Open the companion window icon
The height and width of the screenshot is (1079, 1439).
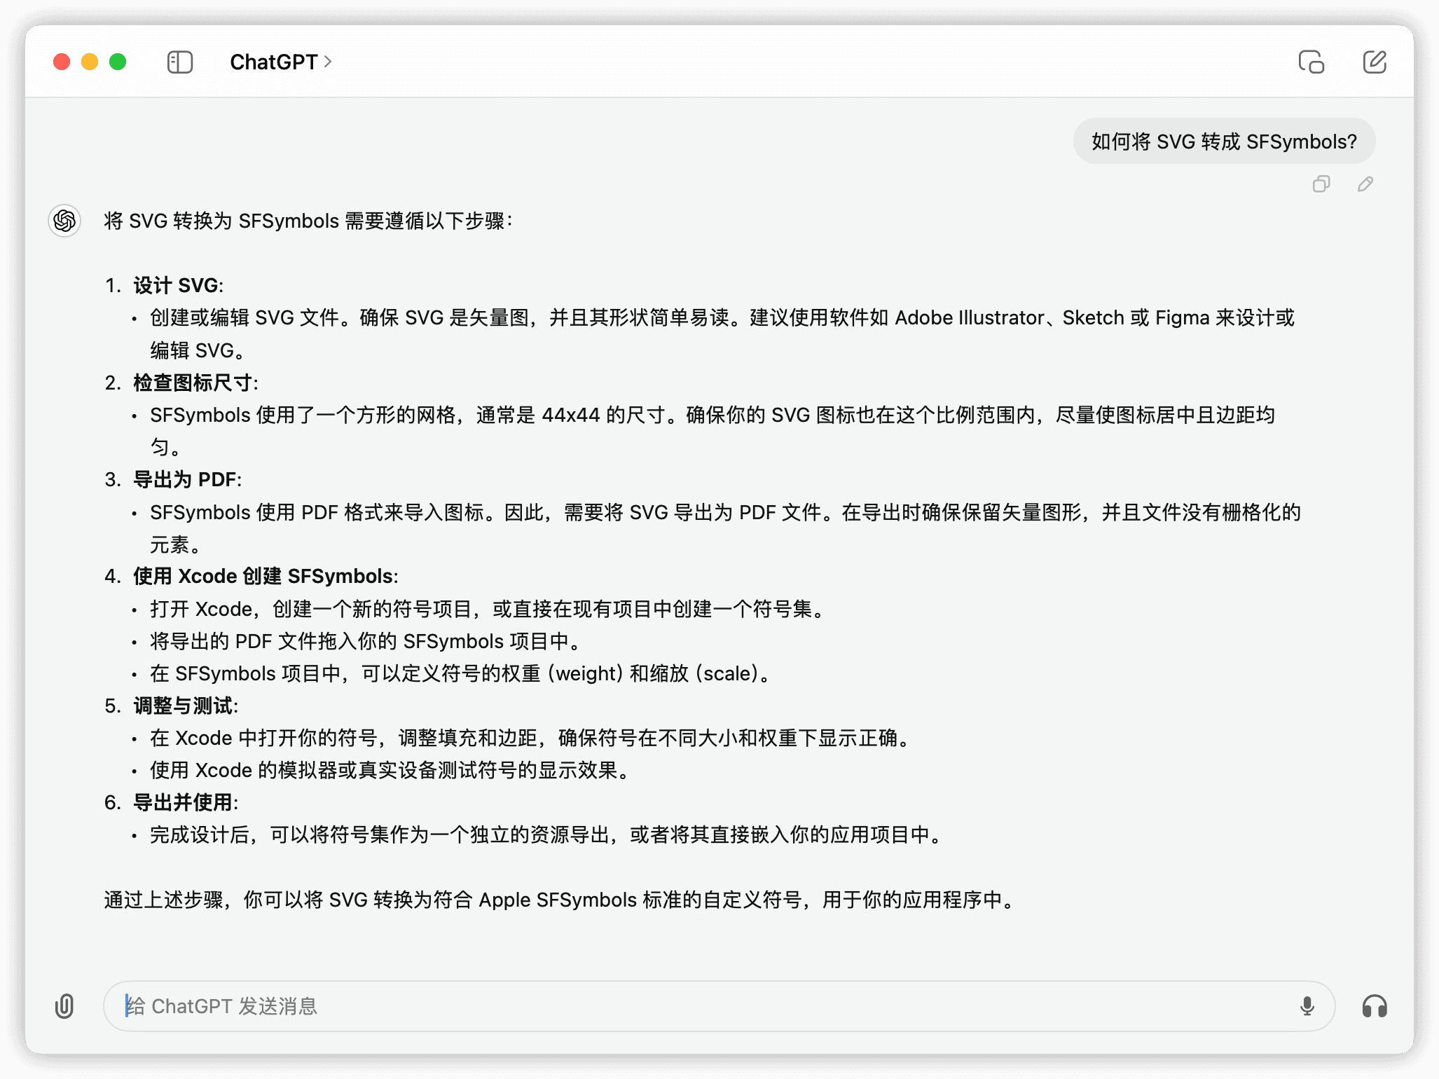coord(1311,62)
